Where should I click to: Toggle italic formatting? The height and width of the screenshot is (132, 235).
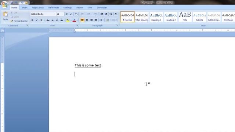pyautogui.click(x=37, y=20)
